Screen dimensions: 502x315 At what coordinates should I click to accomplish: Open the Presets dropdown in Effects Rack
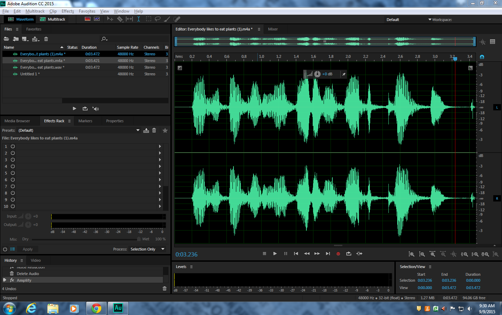[x=137, y=130]
